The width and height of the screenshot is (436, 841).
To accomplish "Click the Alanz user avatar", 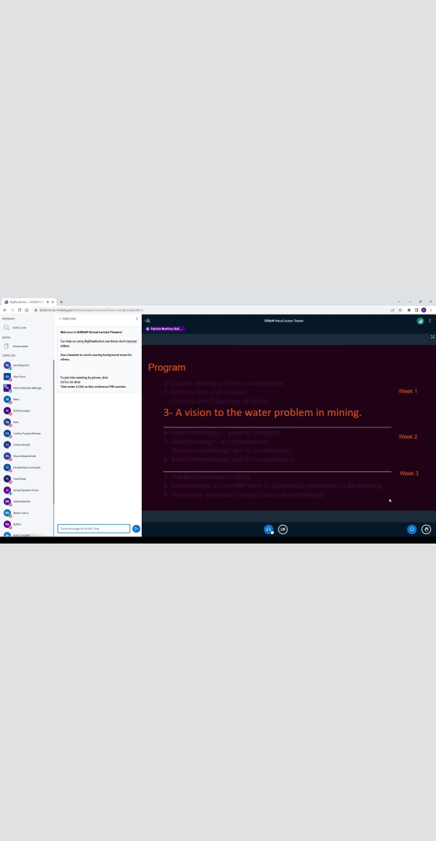I will point(7,399).
